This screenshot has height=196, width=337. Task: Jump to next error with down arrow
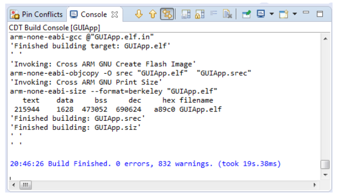point(139,14)
